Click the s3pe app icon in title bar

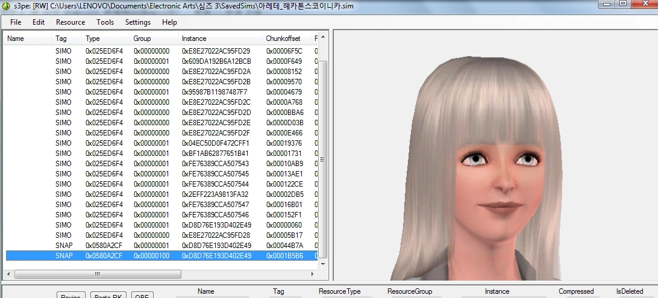[6, 6]
